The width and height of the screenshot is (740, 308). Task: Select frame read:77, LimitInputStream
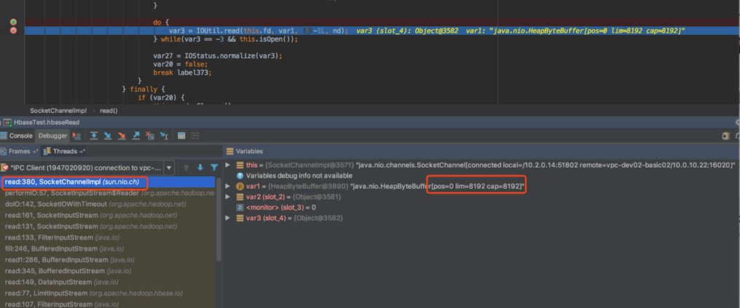tap(108, 293)
